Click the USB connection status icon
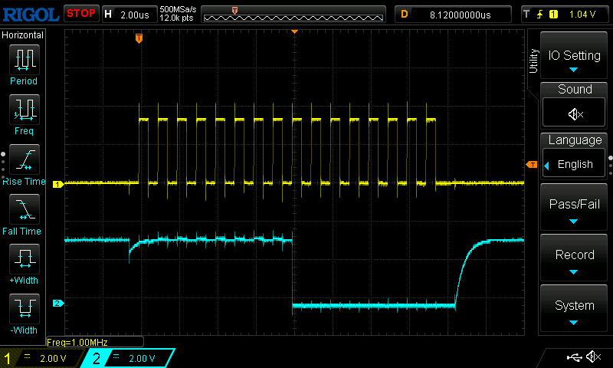 click(574, 357)
